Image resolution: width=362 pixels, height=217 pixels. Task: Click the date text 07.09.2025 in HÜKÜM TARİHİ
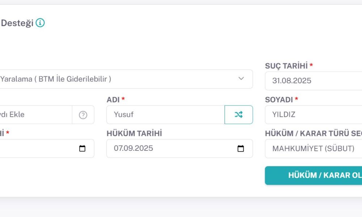(x=134, y=149)
